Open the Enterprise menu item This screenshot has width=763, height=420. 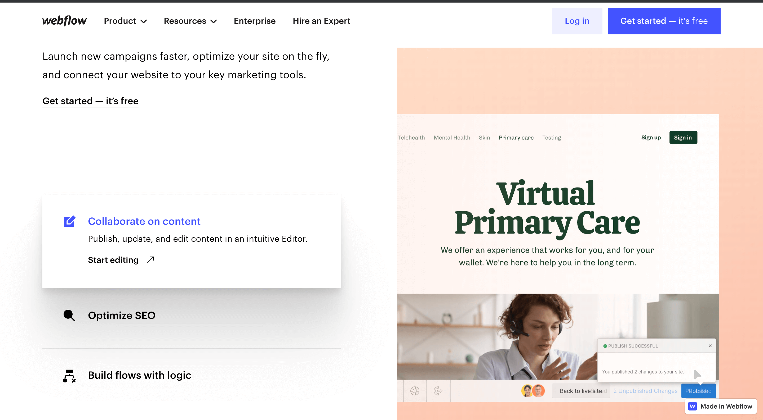255,21
